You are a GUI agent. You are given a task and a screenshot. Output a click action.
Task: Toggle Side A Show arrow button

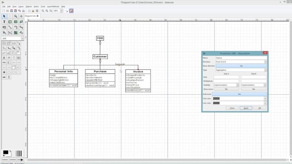pyautogui.click(x=226, y=89)
